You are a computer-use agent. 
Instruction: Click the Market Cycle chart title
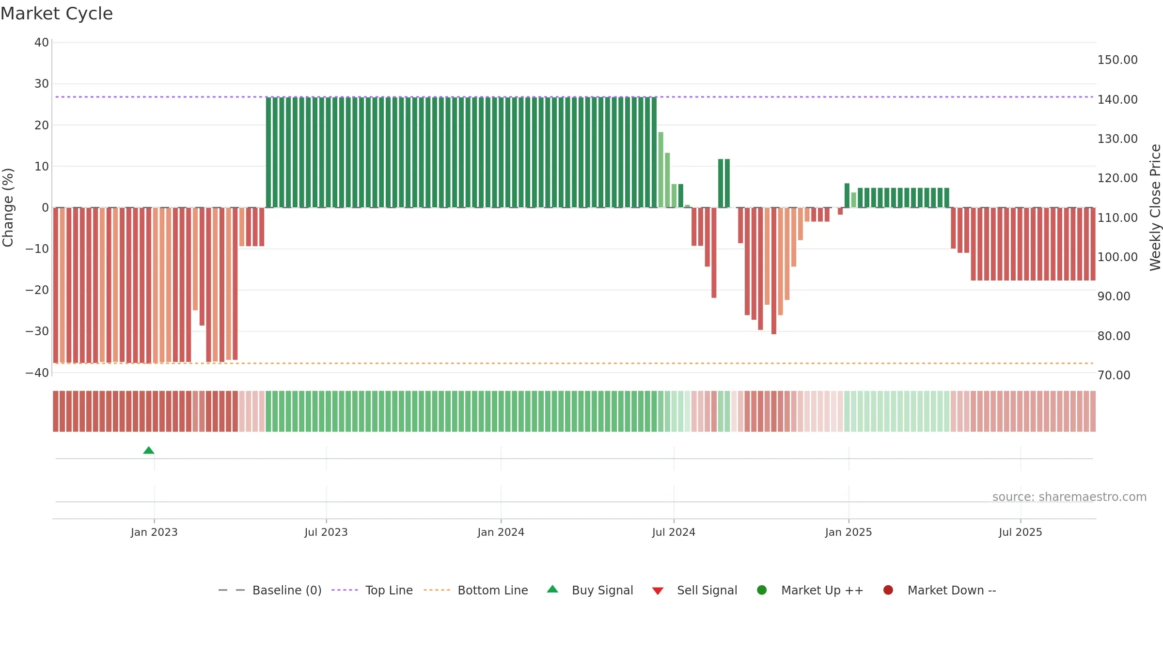coord(57,14)
